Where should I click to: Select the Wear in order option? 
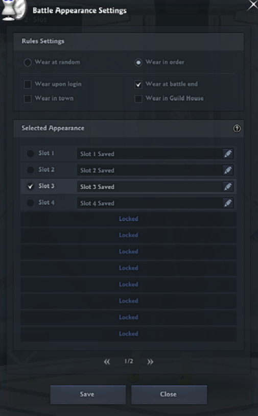pos(138,62)
